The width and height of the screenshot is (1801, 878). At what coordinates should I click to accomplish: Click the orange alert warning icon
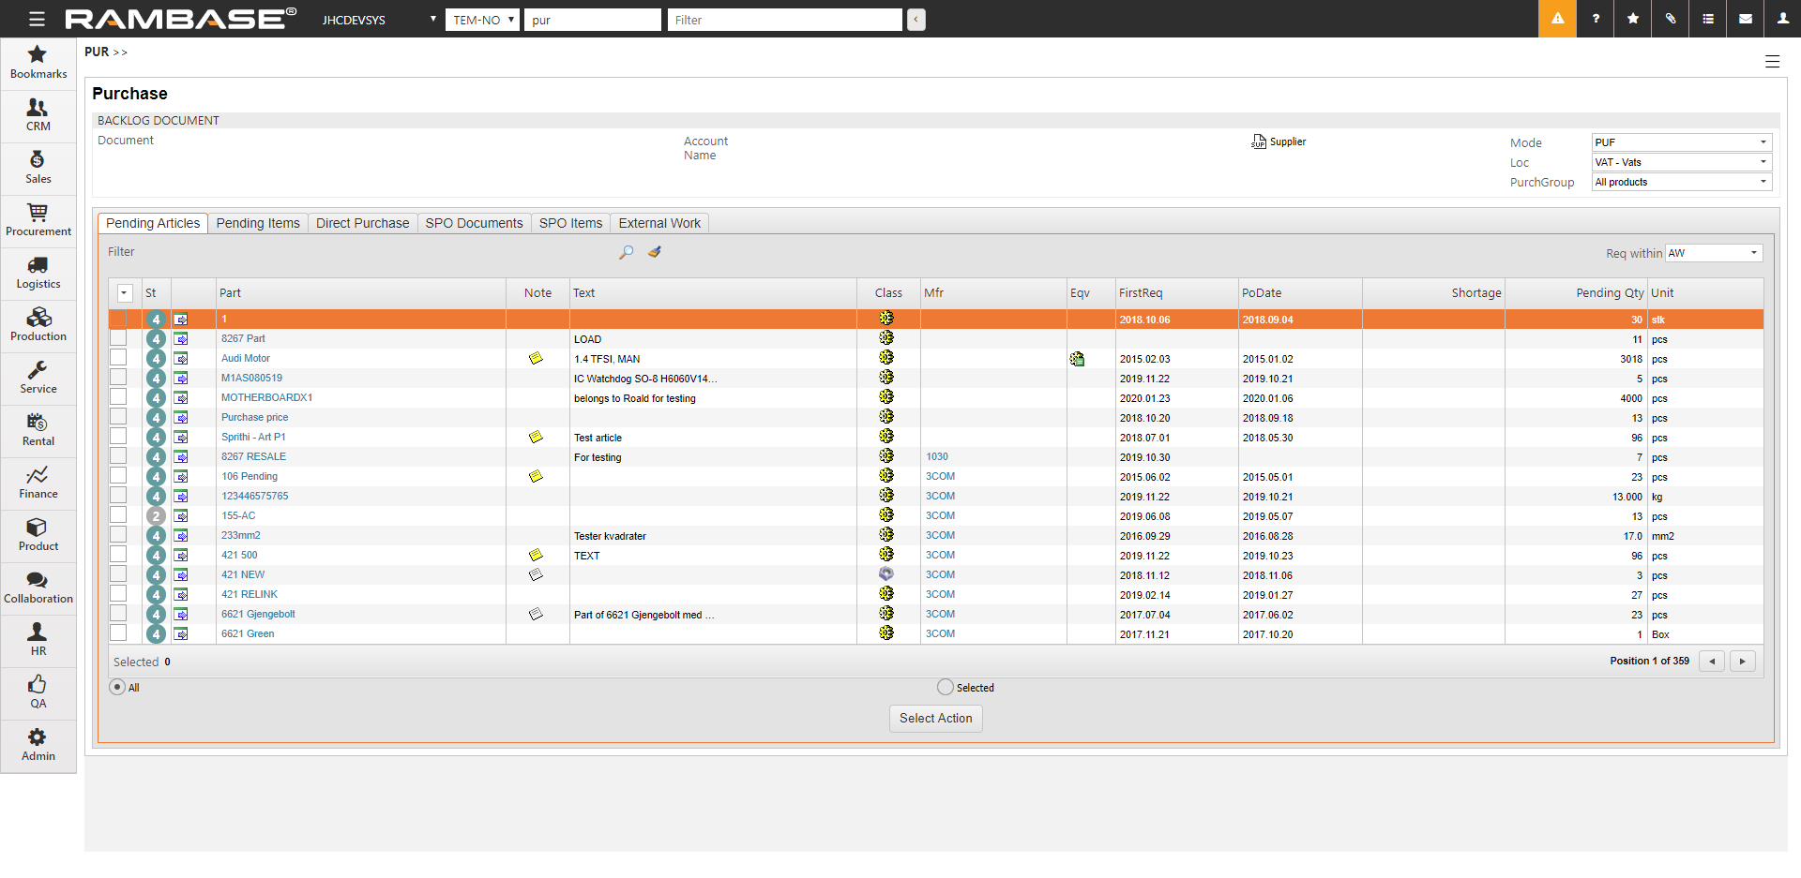[x=1557, y=19]
